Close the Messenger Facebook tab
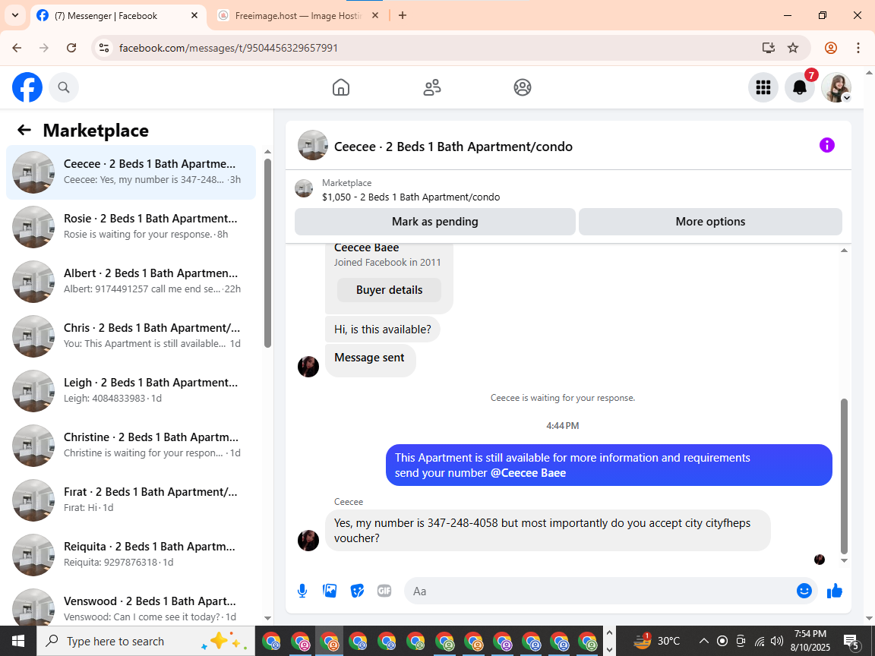The width and height of the screenshot is (875, 656). coord(194,16)
